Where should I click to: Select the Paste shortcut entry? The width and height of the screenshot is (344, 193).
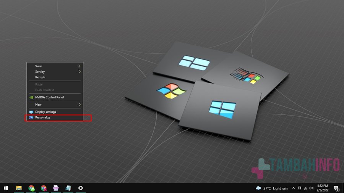coord(55,90)
